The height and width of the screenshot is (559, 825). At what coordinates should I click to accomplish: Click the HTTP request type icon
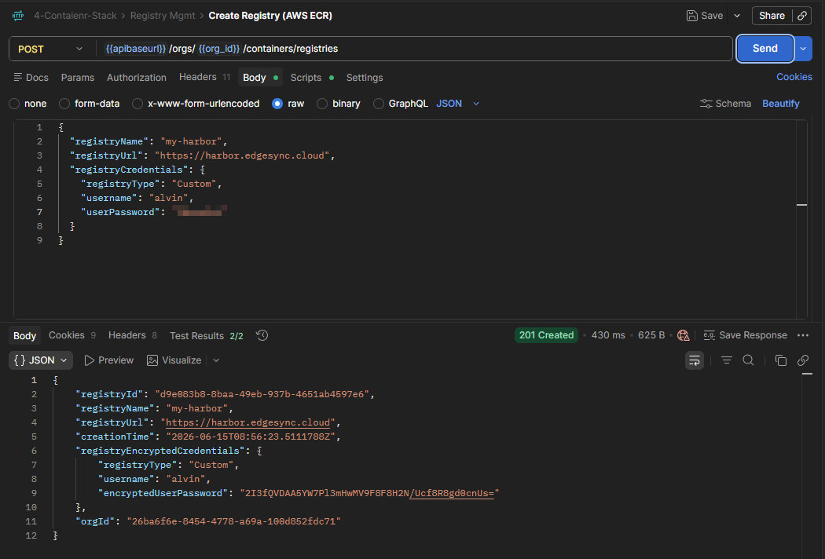(18, 16)
